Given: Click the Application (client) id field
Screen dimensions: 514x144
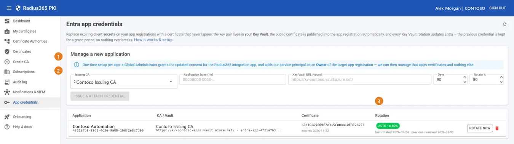Looking at the screenshot, I should tap(233, 79).
